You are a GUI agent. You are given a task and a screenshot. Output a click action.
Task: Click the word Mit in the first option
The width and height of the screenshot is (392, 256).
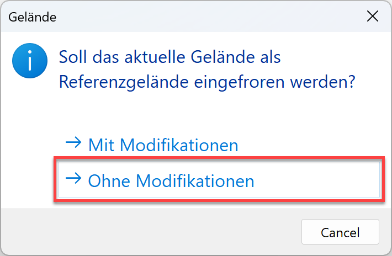point(102,145)
